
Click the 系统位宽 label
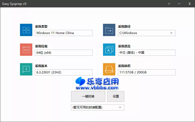pyautogui.click(x=41, y=46)
